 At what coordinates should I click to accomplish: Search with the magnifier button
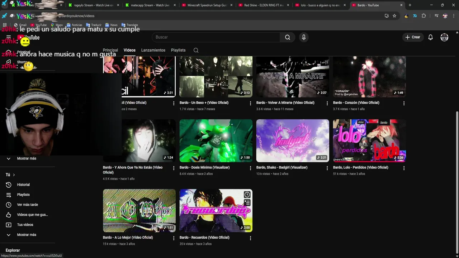pos(288,37)
